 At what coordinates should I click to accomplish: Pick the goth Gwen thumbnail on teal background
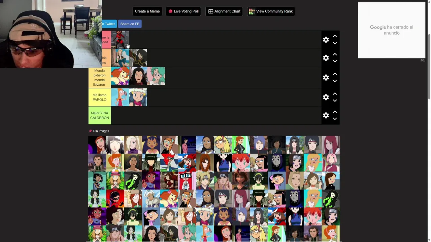coord(97,181)
